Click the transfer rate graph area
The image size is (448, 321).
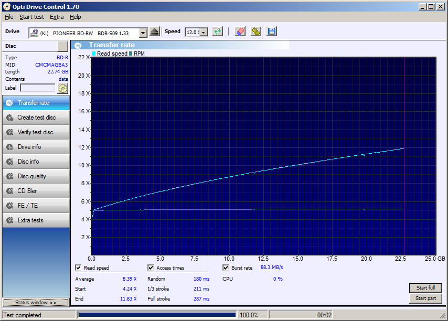pos(264,156)
